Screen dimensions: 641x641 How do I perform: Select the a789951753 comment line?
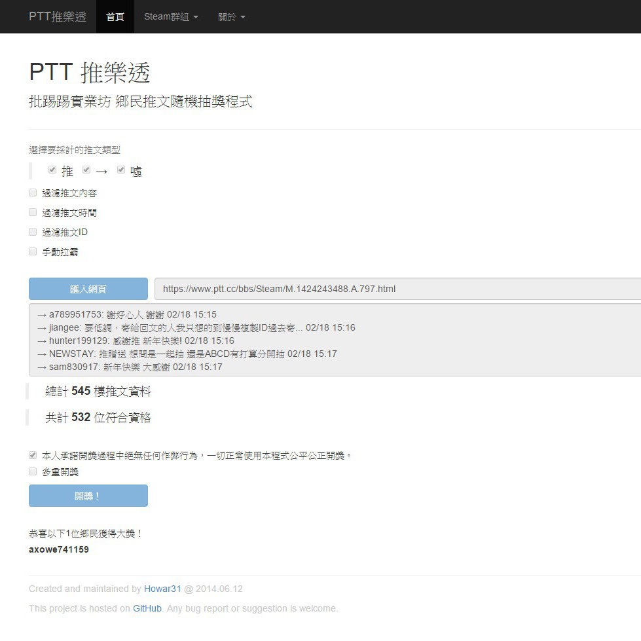127,314
